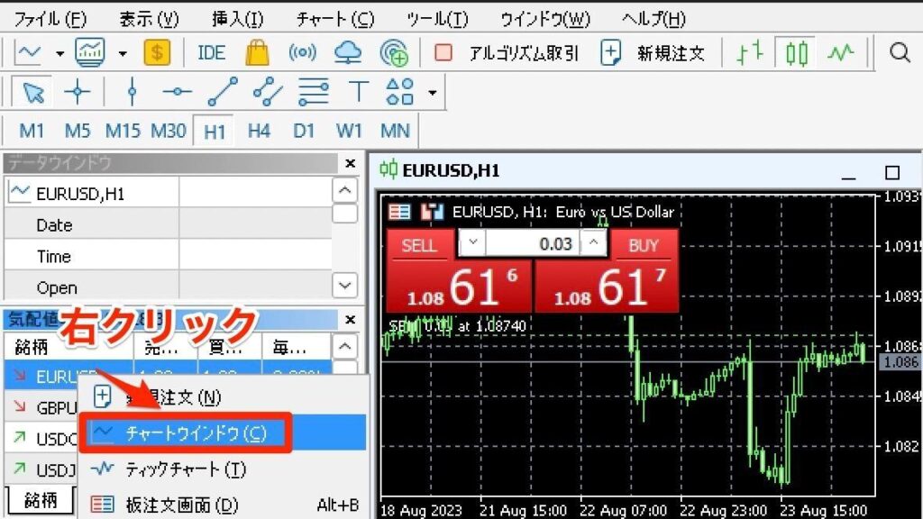Select the text label tool
The height and width of the screenshot is (519, 923).
tap(358, 91)
